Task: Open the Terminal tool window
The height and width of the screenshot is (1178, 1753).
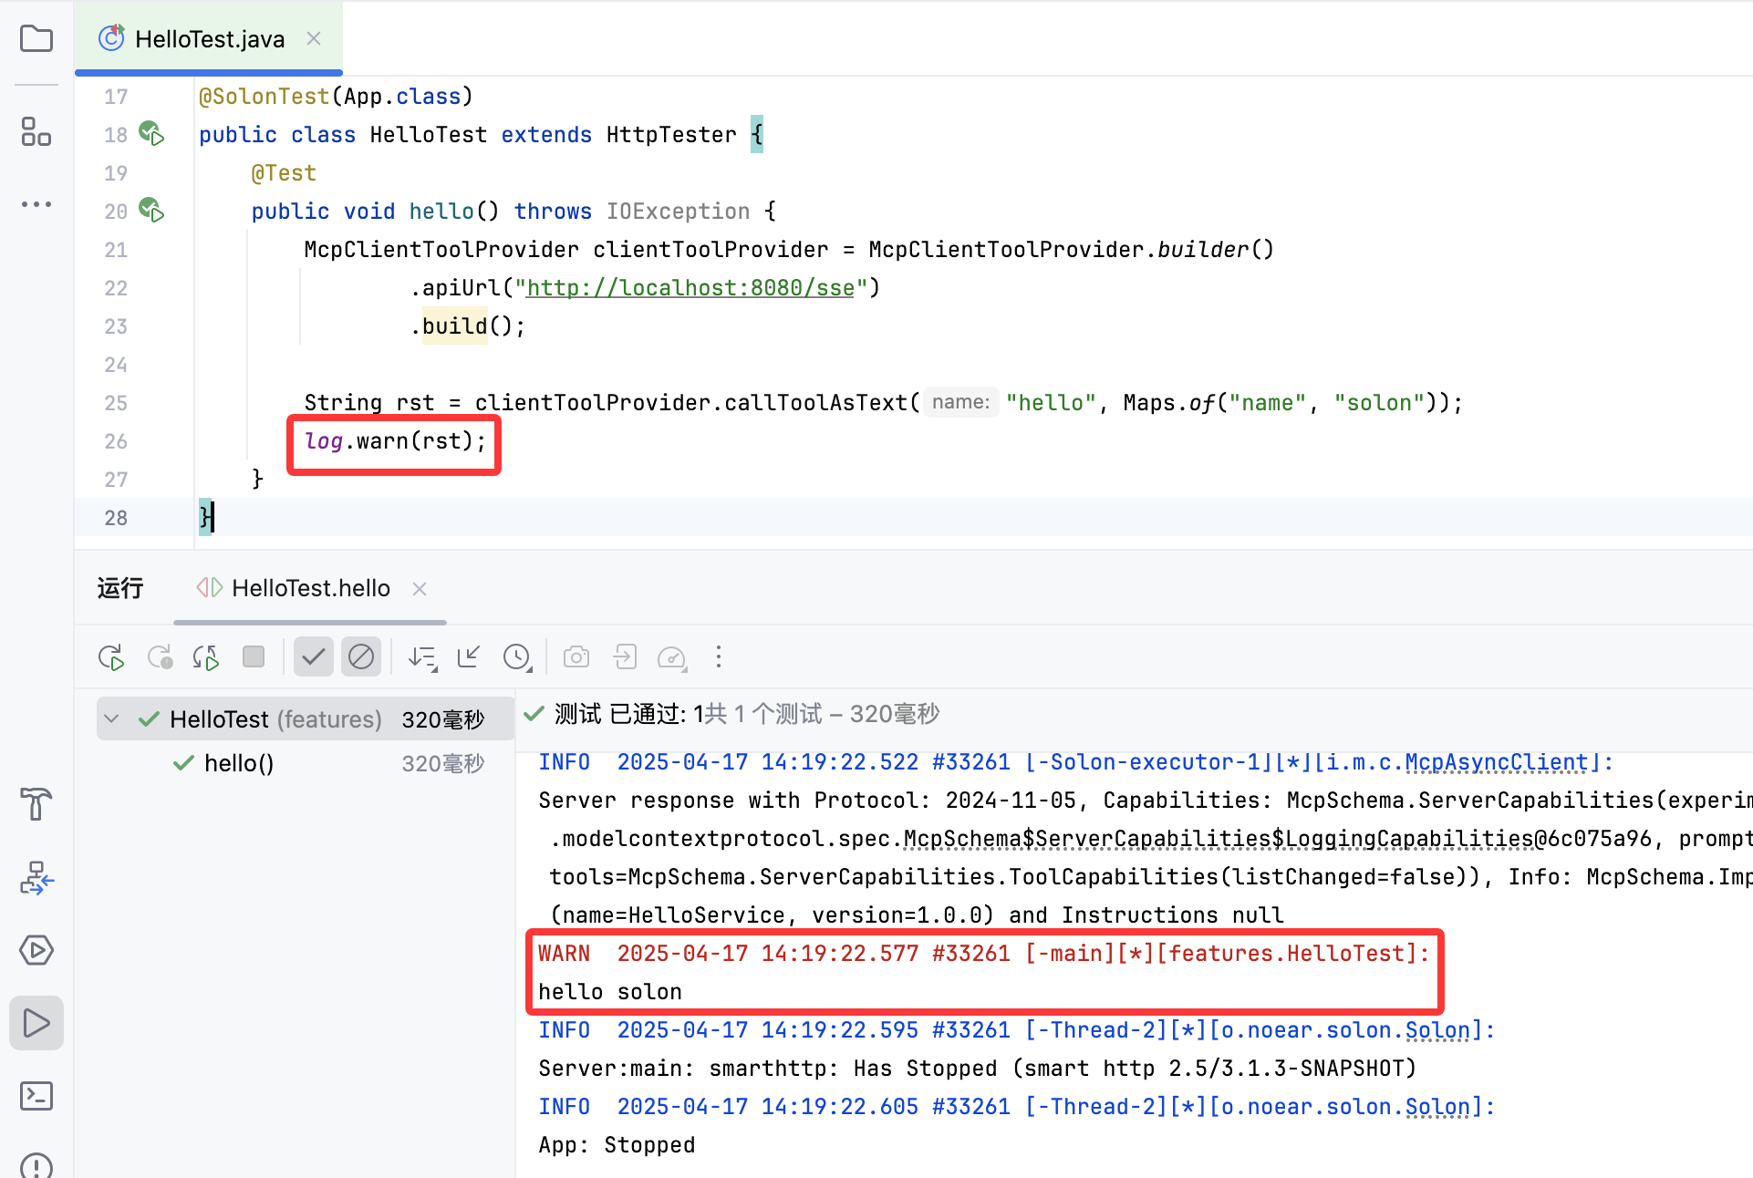Action: coord(36,1096)
